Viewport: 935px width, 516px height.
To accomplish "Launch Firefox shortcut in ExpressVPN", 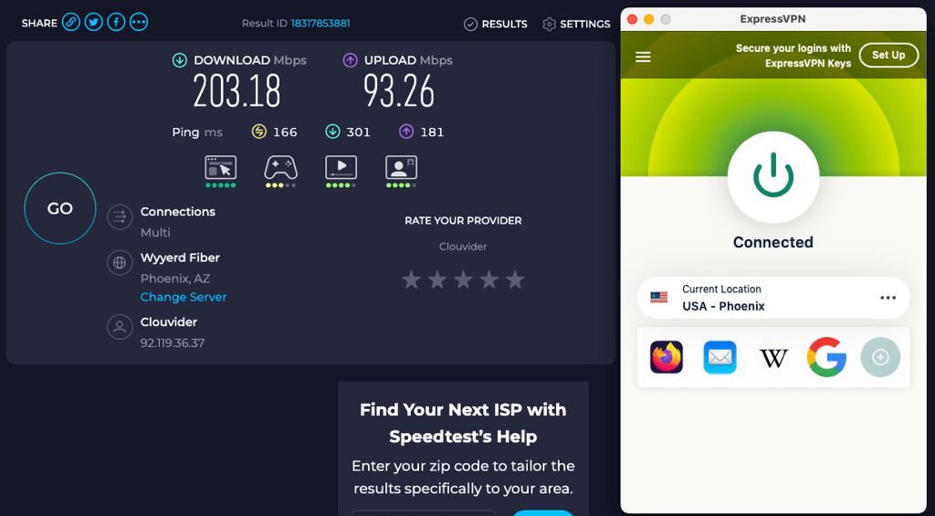I will [x=666, y=357].
